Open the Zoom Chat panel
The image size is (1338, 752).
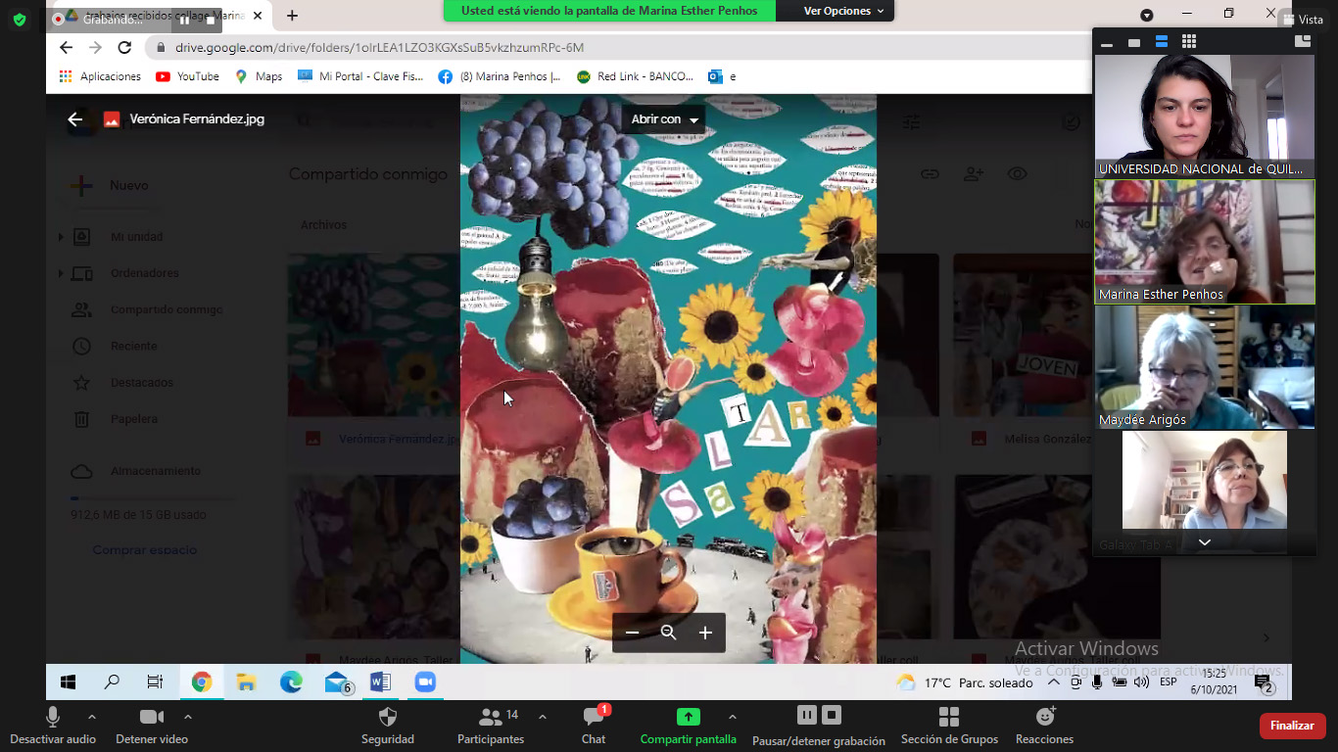[x=593, y=725]
